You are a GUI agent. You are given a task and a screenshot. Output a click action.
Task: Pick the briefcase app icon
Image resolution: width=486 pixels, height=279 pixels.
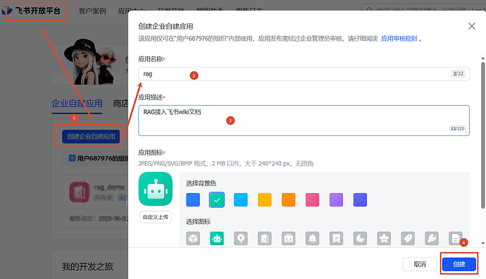[289, 238]
